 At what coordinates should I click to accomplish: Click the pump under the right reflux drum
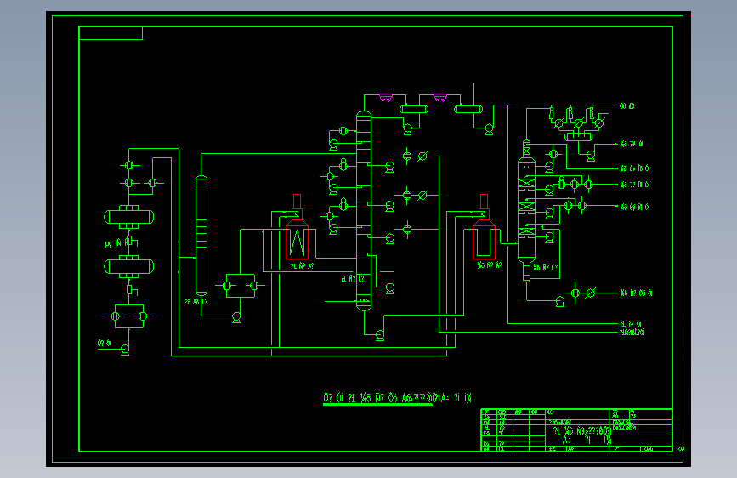[x=490, y=129]
